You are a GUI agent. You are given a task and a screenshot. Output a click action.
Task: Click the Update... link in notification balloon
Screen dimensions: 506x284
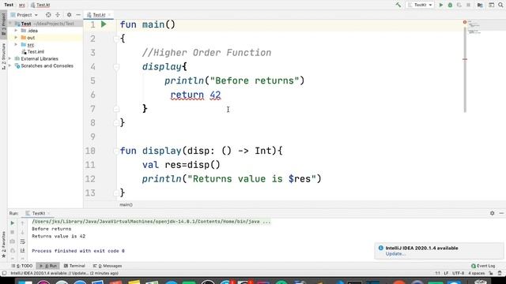pos(395,254)
